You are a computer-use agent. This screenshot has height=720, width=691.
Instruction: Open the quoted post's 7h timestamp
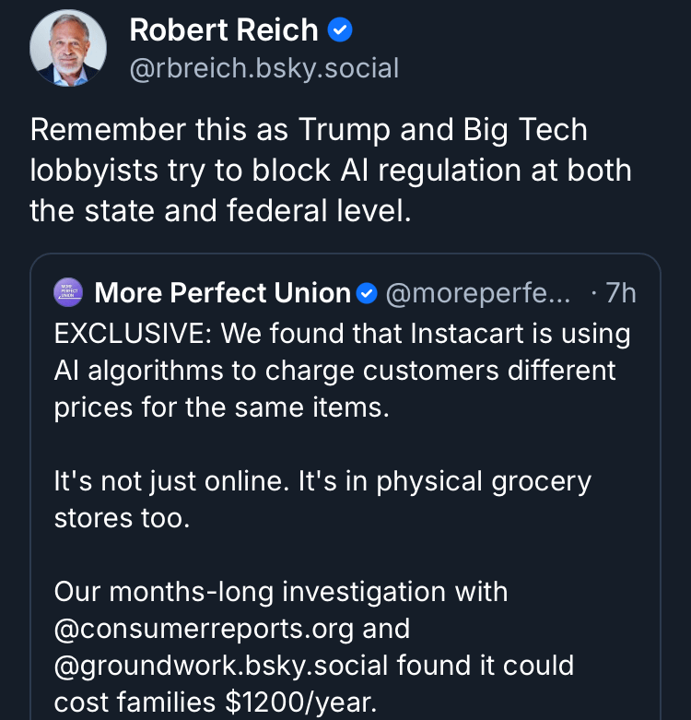620,293
